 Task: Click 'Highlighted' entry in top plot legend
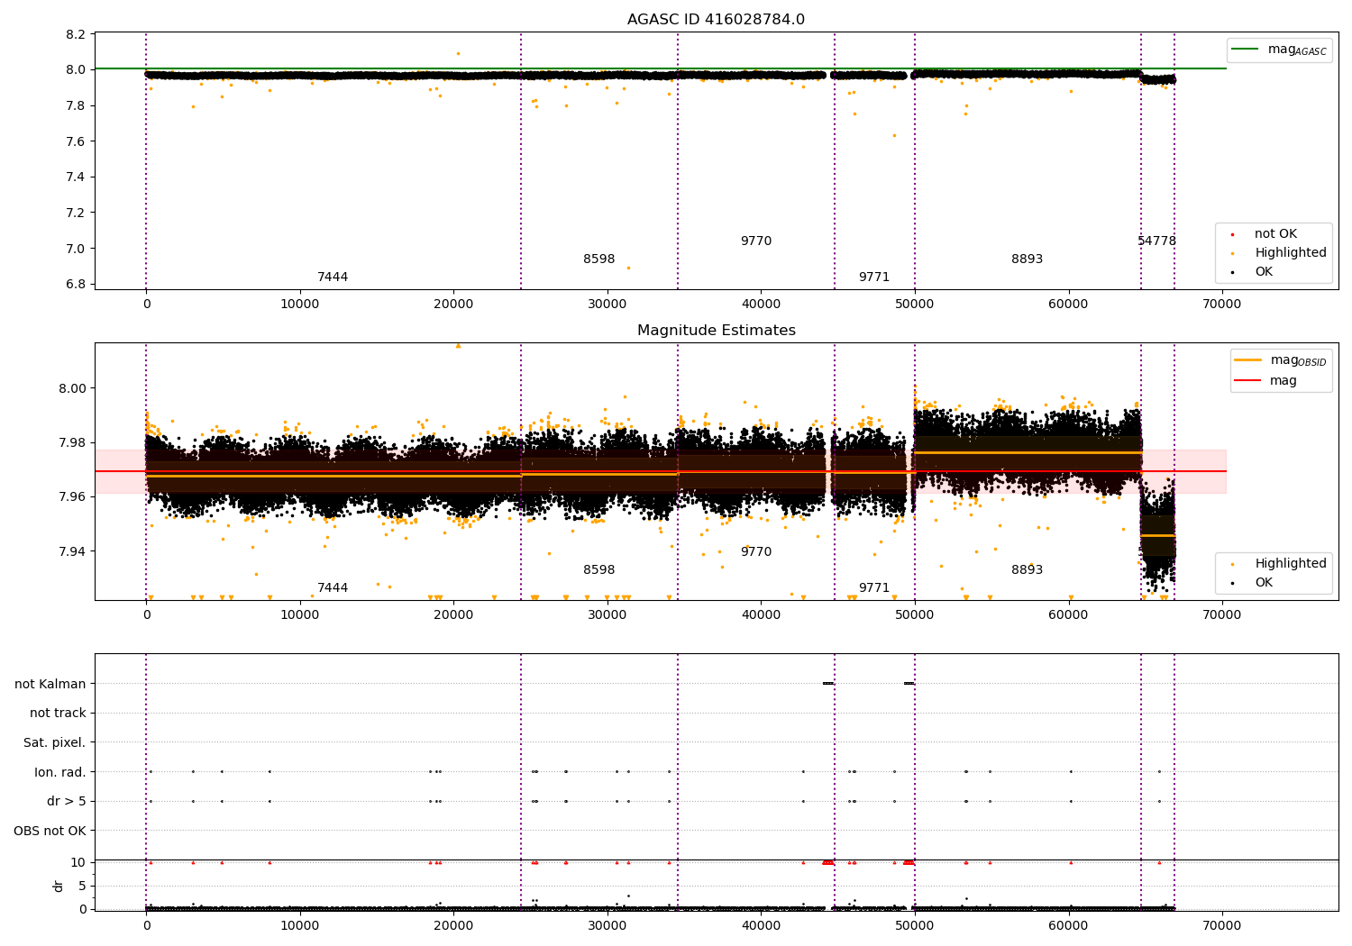click(1279, 253)
